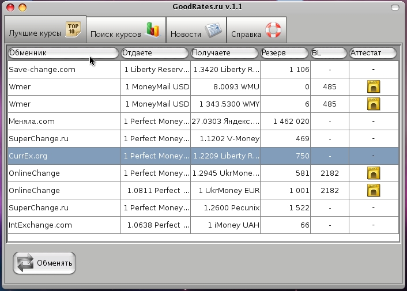Click the 1.0638 Perfect ... cell
This screenshot has width=407, height=291.
pyautogui.click(x=156, y=225)
